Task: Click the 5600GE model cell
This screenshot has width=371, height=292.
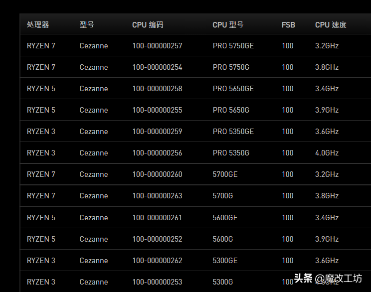Action: pyautogui.click(x=225, y=218)
